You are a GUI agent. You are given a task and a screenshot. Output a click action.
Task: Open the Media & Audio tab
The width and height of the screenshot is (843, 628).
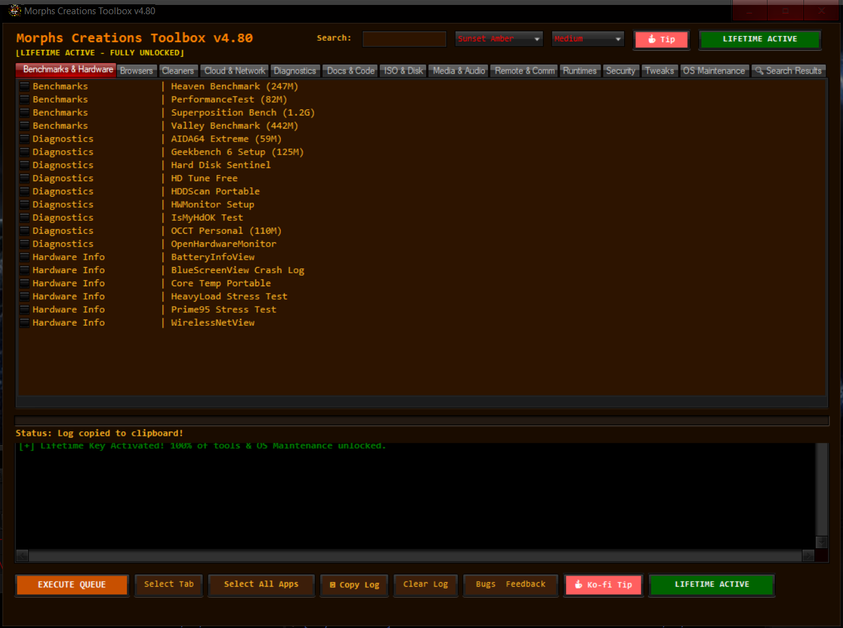(x=459, y=71)
